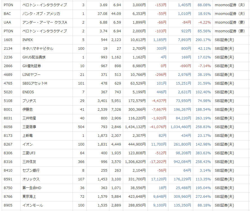The image size is (250, 211).
Task: Click market value 1,306,620円
Action: click(135, 162)
